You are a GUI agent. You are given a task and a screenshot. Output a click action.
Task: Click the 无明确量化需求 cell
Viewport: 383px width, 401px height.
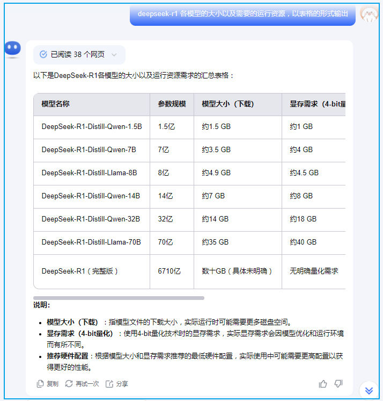click(314, 271)
